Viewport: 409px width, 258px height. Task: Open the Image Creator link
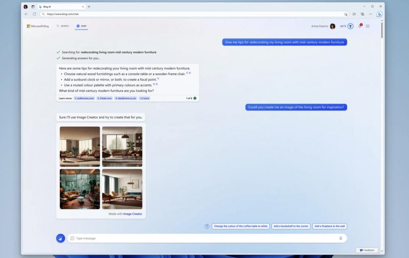[x=133, y=214]
